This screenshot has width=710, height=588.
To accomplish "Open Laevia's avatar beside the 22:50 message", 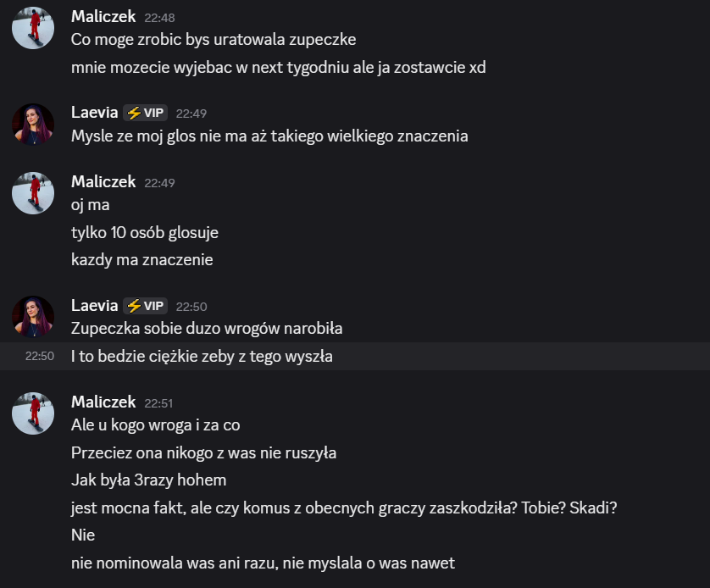I will click(33, 317).
